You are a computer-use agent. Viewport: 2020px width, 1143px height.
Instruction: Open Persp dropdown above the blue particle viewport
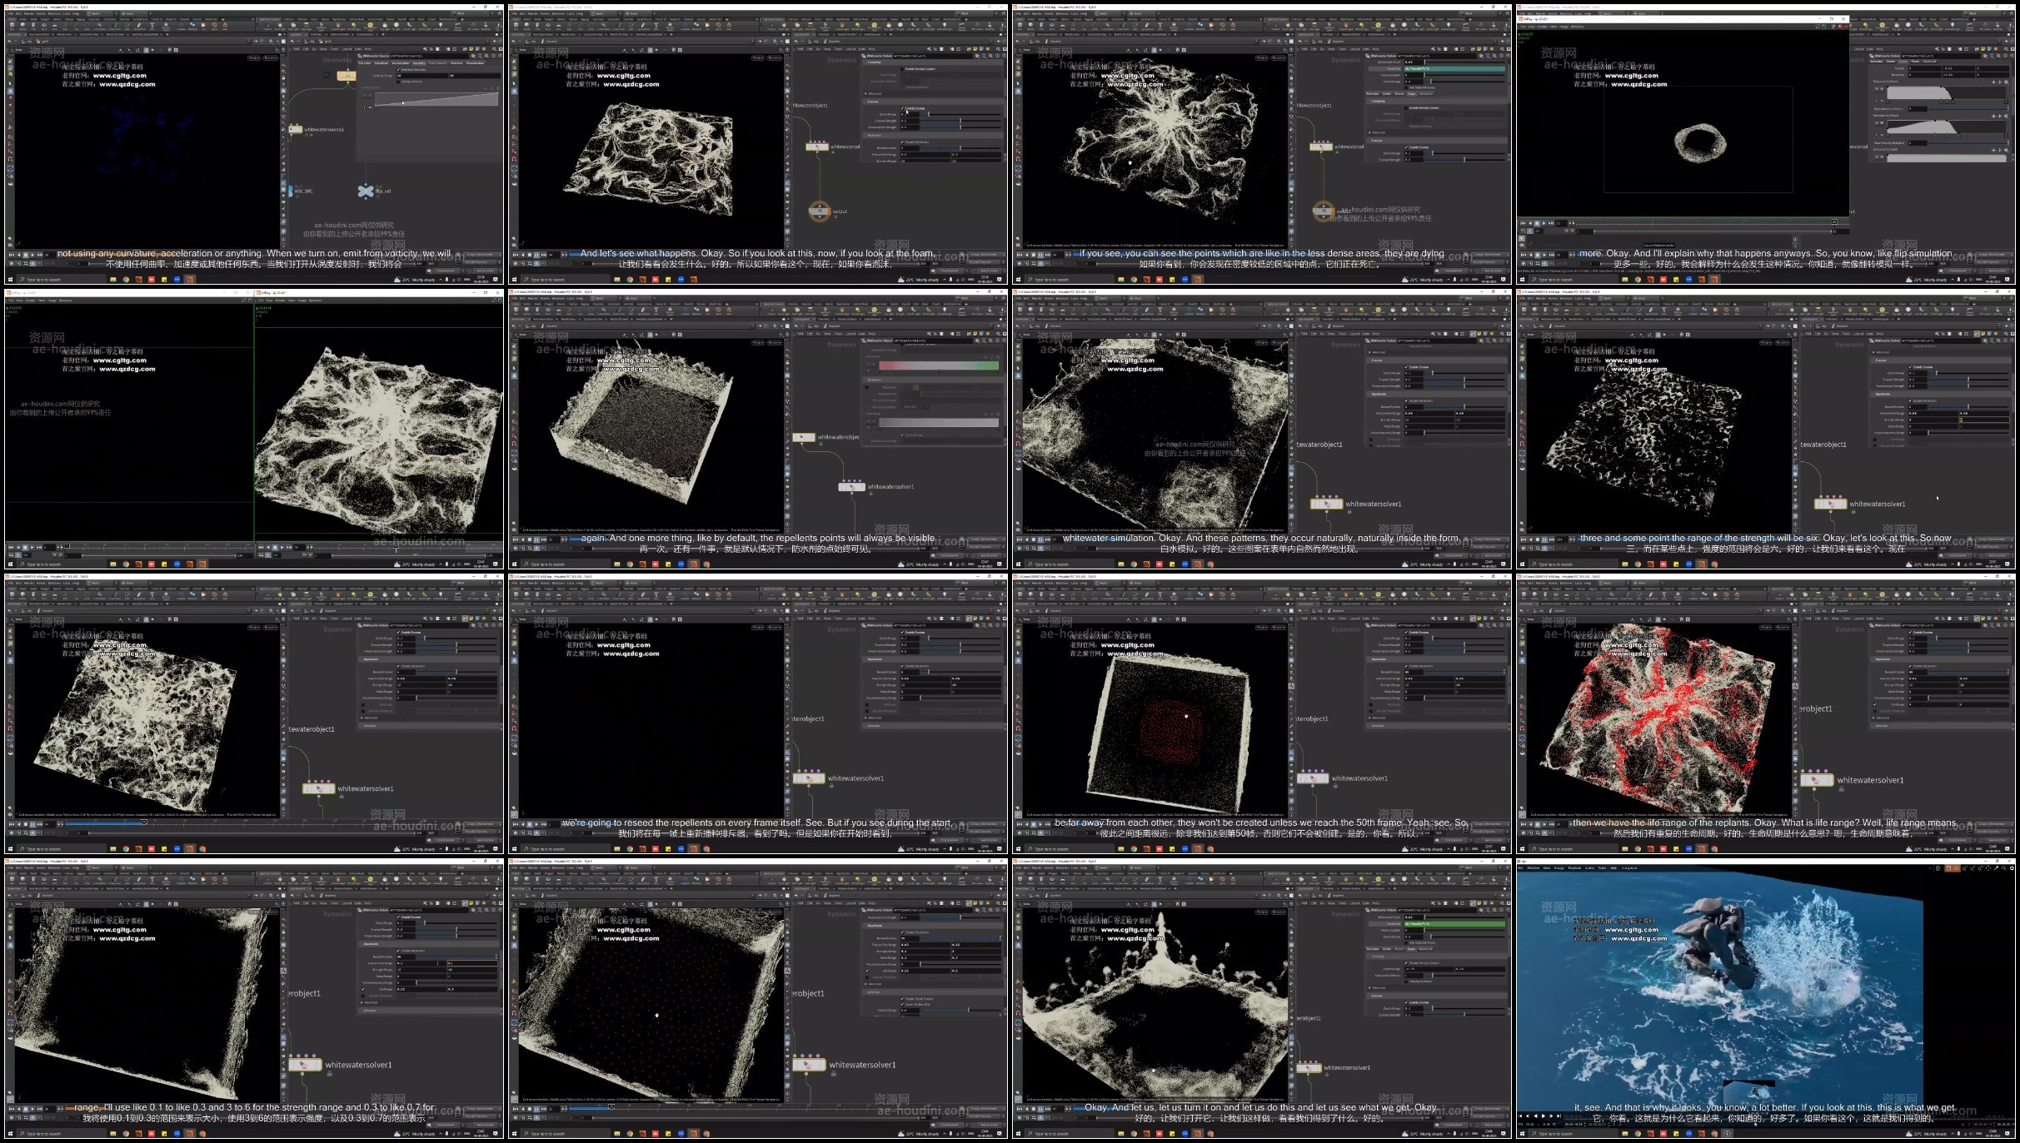coord(254,57)
